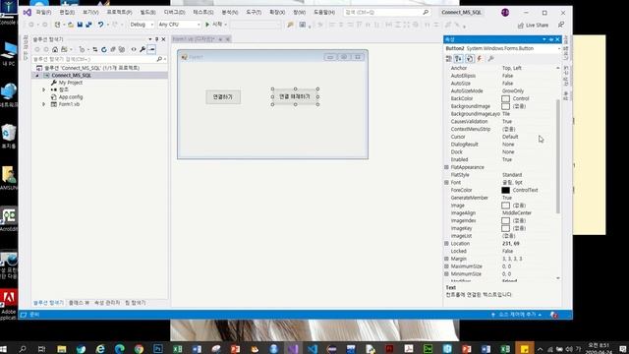This screenshot has width=629, height=354.
Task: Open the 디버그(D) menu
Action: [x=174, y=13]
